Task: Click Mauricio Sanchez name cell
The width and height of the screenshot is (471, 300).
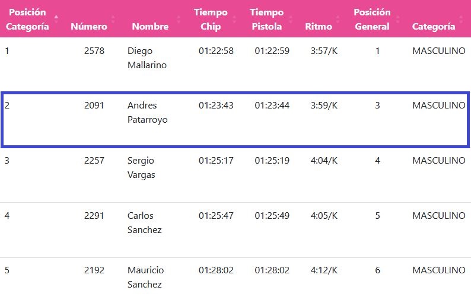Action: tap(145, 277)
